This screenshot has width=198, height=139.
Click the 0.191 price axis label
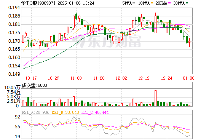coord(14,8)
